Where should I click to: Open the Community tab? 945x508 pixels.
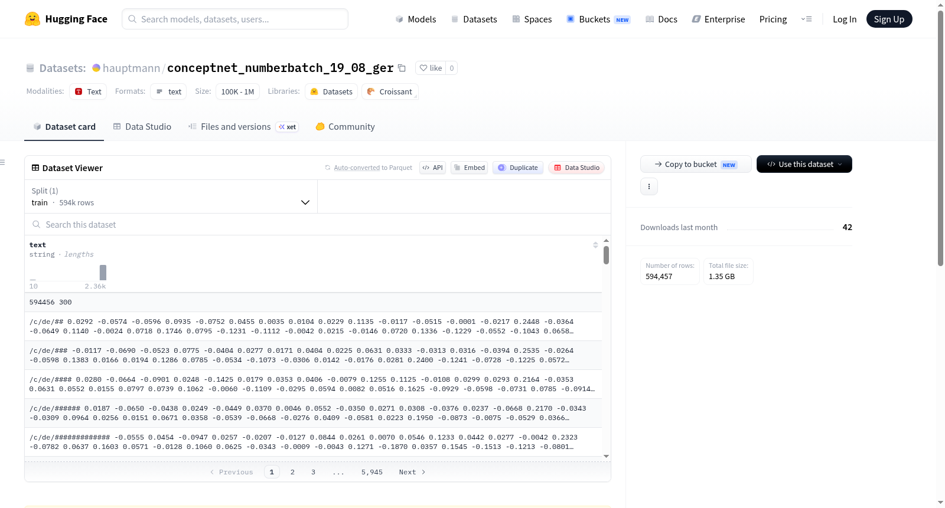point(345,126)
